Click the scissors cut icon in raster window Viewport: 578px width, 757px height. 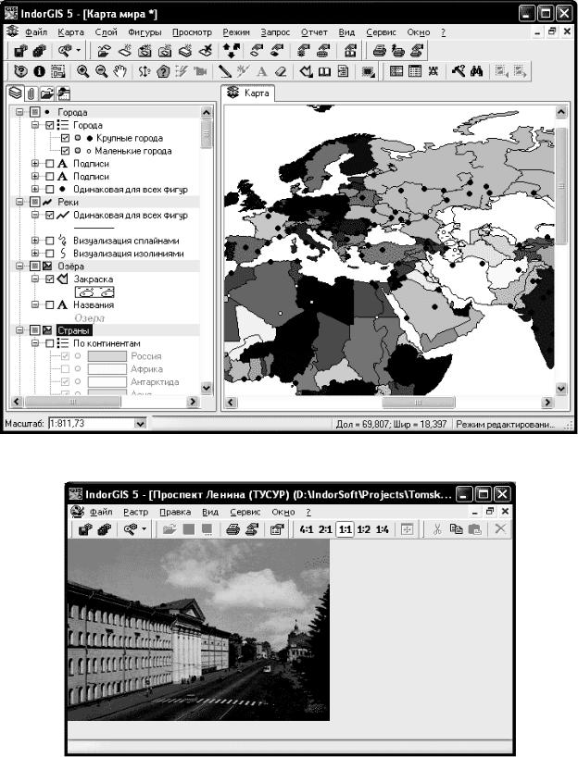tap(437, 529)
